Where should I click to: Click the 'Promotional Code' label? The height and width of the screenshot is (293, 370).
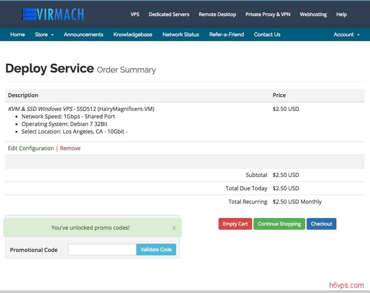[x=34, y=250]
